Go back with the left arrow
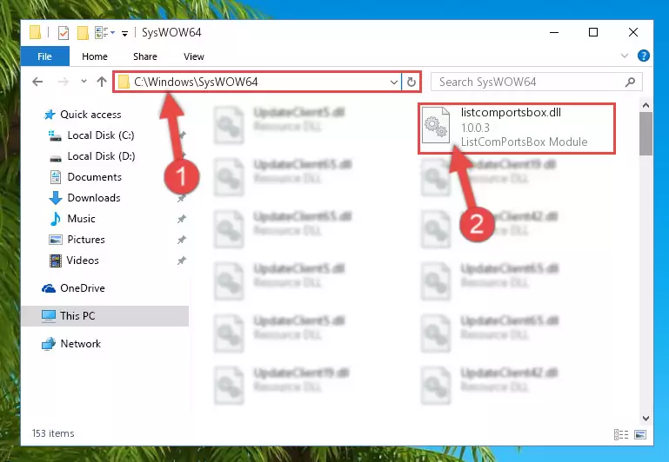 tap(37, 82)
